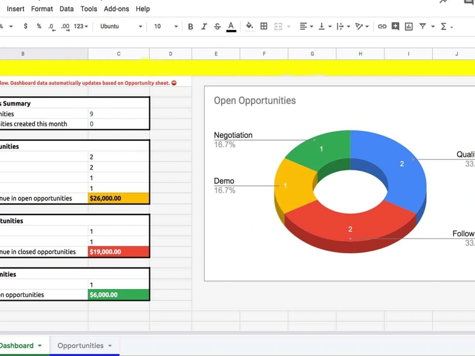
Task: Open the functions (sigma) menu
Action: [x=445, y=26]
